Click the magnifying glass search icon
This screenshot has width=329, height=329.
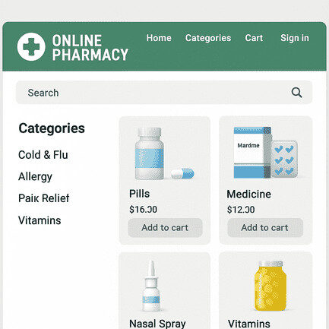click(296, 93)
